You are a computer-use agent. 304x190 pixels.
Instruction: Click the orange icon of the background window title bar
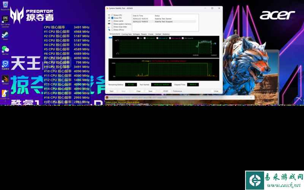107,98
